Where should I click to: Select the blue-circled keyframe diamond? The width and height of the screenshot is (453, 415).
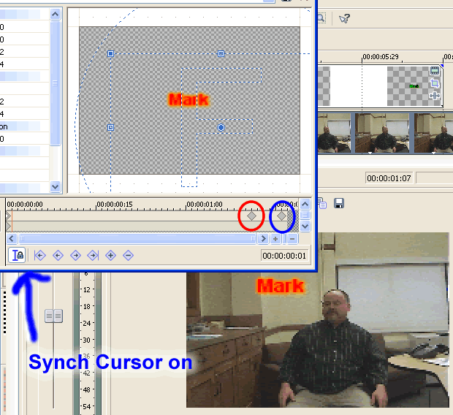tap(281, 216)
